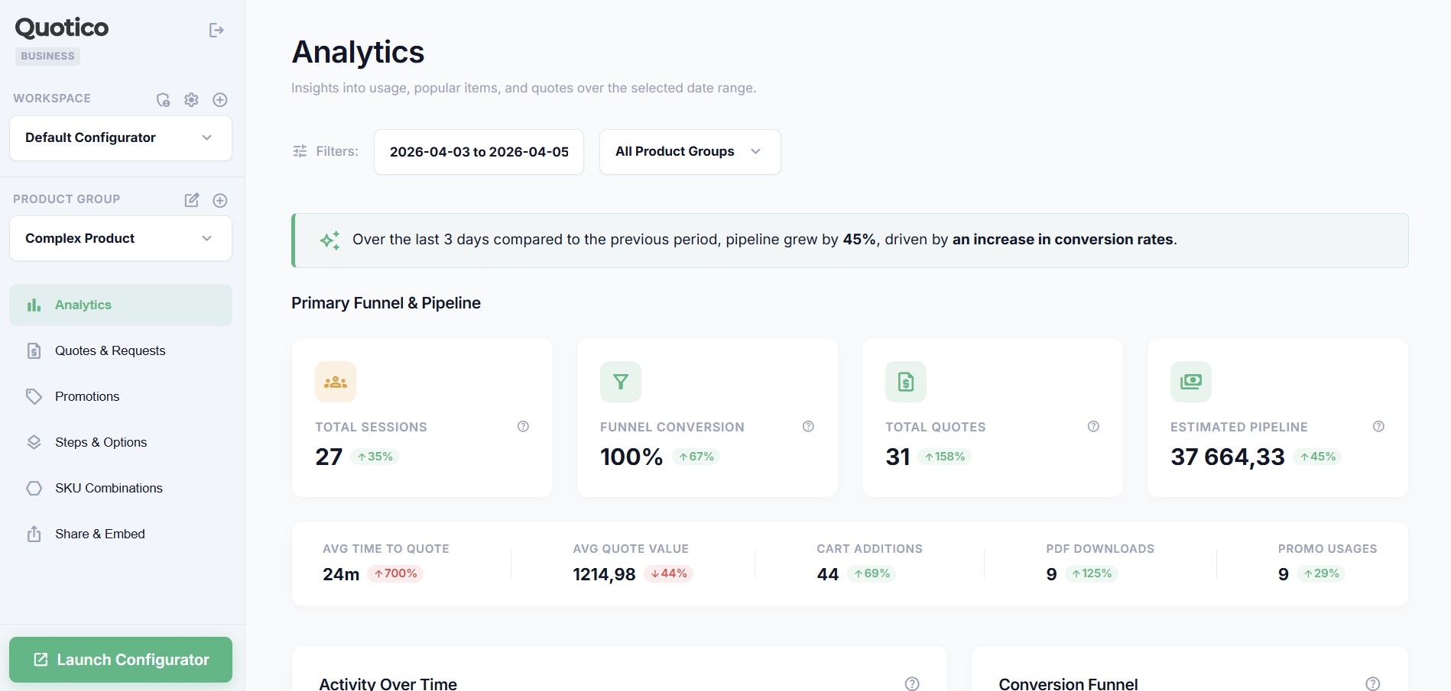The image size is (1451, 691).
Task: Launch the configurator
Action: (x=120, y=659)
